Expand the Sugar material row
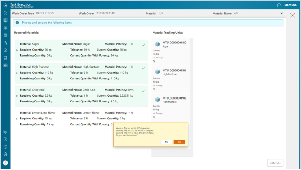The width and height of the screenshot is (301, 170). pyautogui.click(x=17, y=50)
